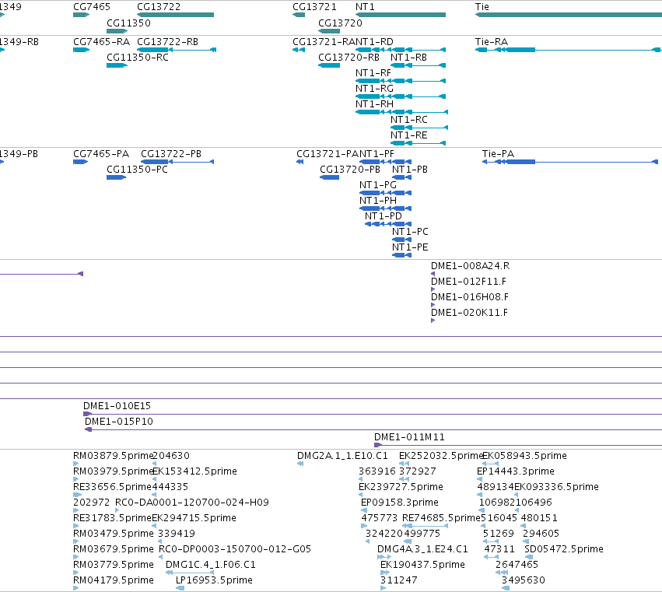Click EST RC0-DA0001-120700-024-H09
Viewport: 662px width, 592px height.
click(191, 503)
